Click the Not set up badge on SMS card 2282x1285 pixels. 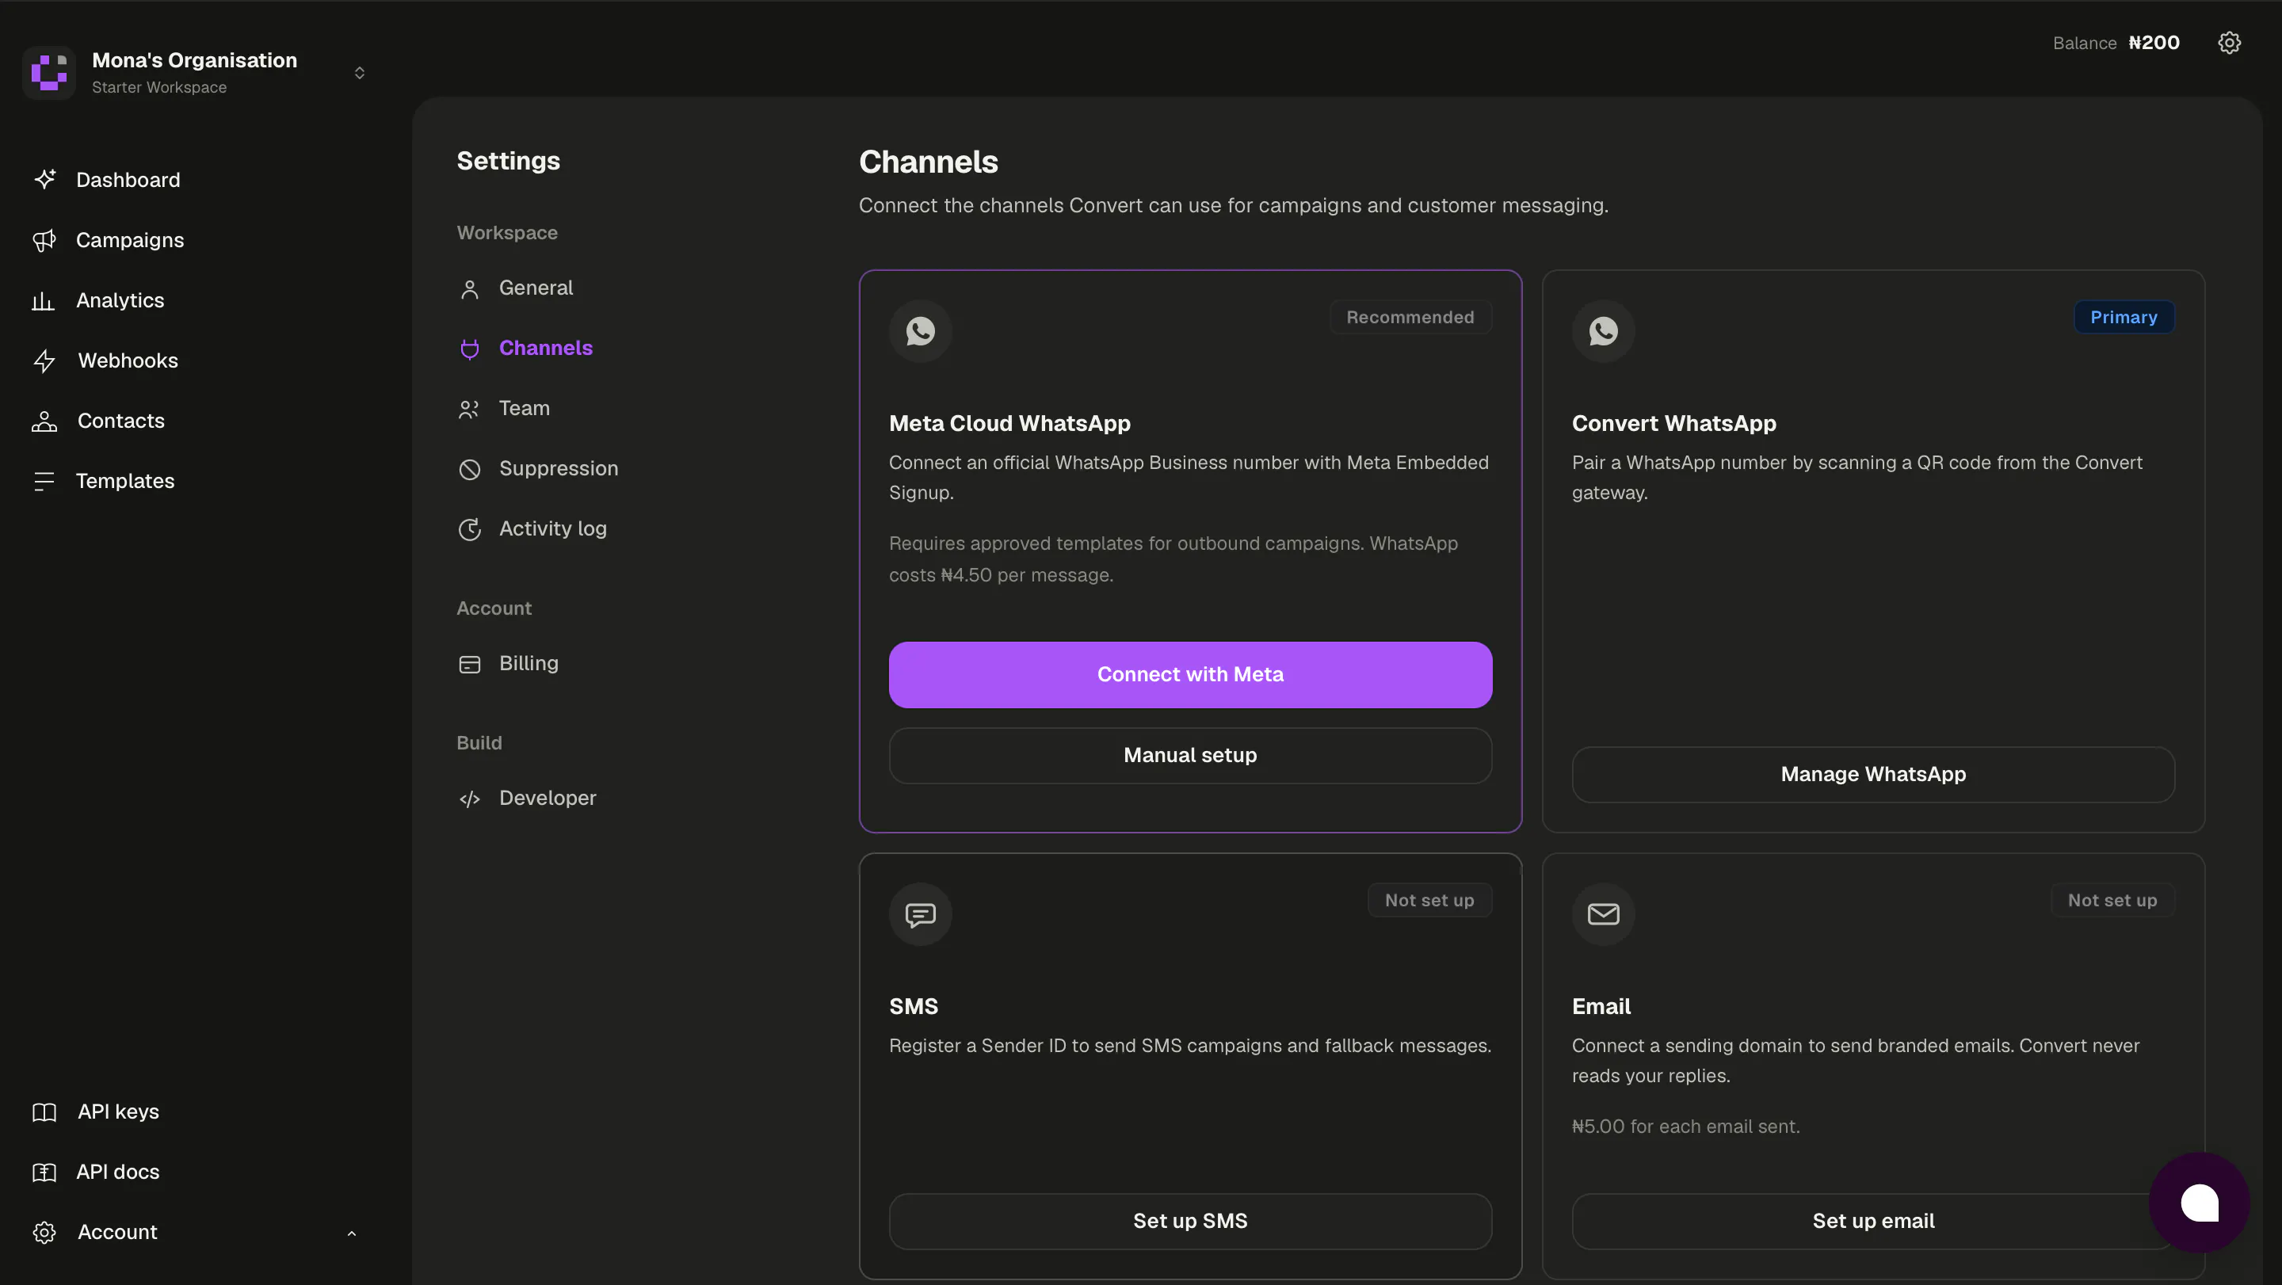pyautogui.click(x=1429, y=900)
